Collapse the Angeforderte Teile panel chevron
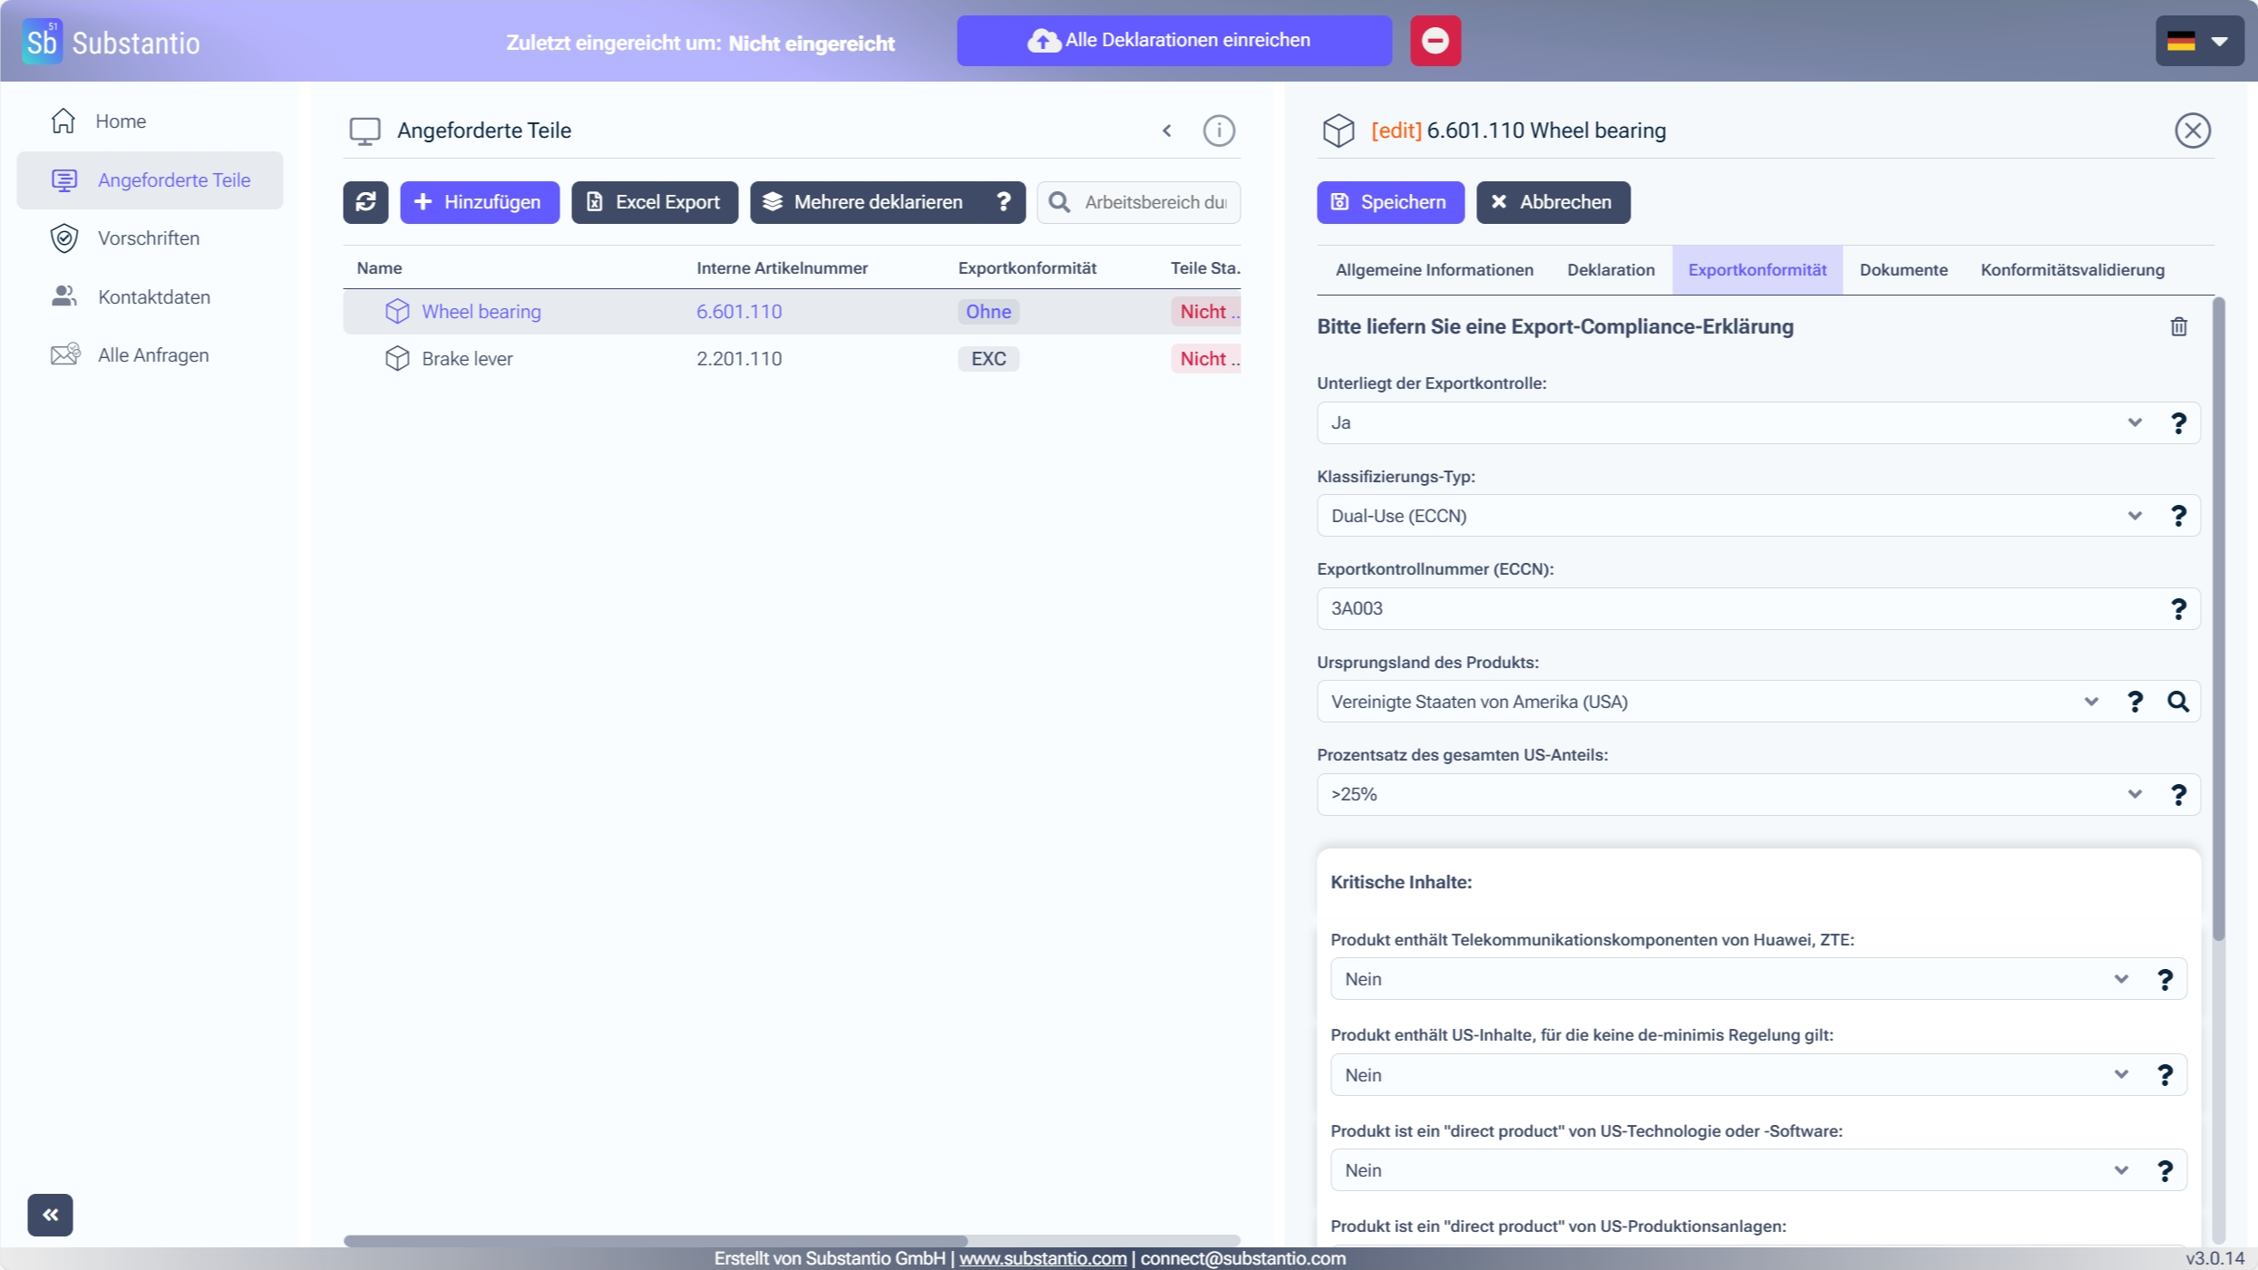Image resolution: width=2258 pixels, height=1270 pixels. pos(1167,131)
